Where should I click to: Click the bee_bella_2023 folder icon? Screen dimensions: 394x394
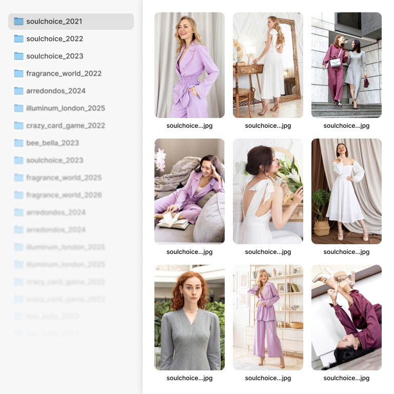click(19, 143)
